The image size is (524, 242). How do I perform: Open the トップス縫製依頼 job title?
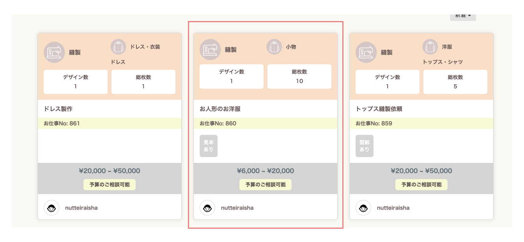click(379, 109)
